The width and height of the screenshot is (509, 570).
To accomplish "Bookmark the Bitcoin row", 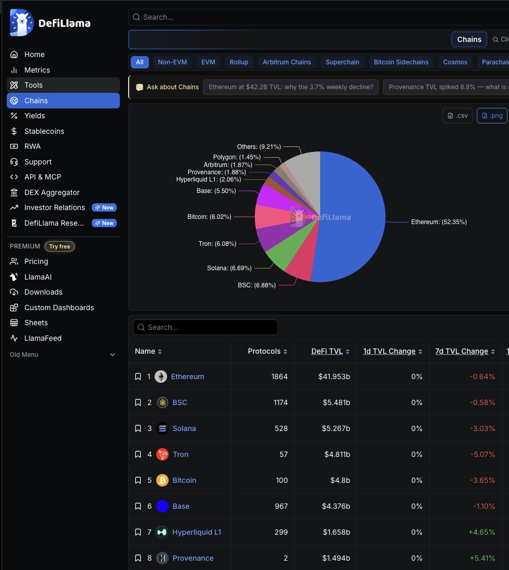I will pyautogui.click(x=138, y=480).
